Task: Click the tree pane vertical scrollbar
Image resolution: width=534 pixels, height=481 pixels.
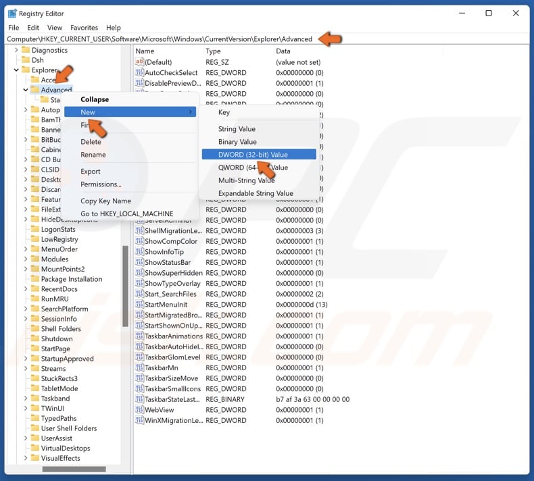Action: pyautogui.click(x=125, y=286)
